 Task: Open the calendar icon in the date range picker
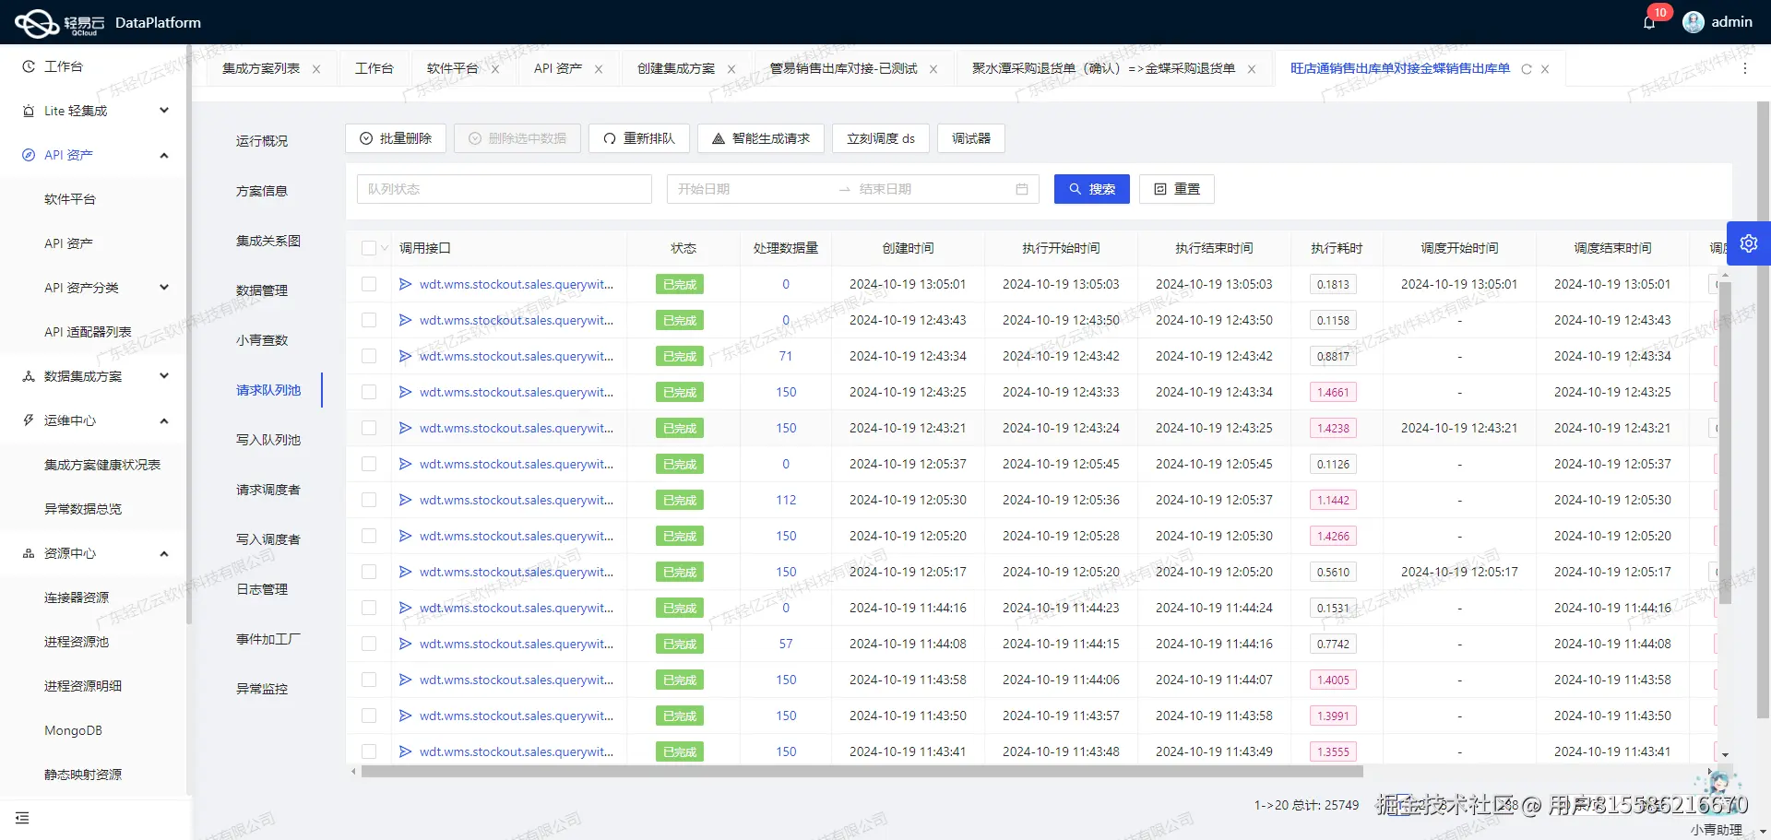(x=1021, y=188)
